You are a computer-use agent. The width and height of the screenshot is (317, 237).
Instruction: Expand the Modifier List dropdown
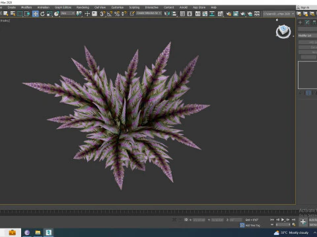coord(308,36)
